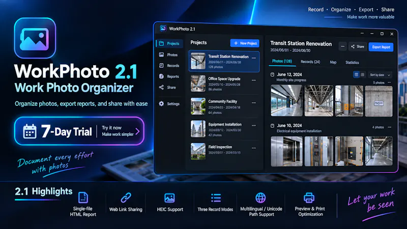
Task: Click the "2024/06/01 - 2024/06/30" header date range
Action: pos(290,50)
